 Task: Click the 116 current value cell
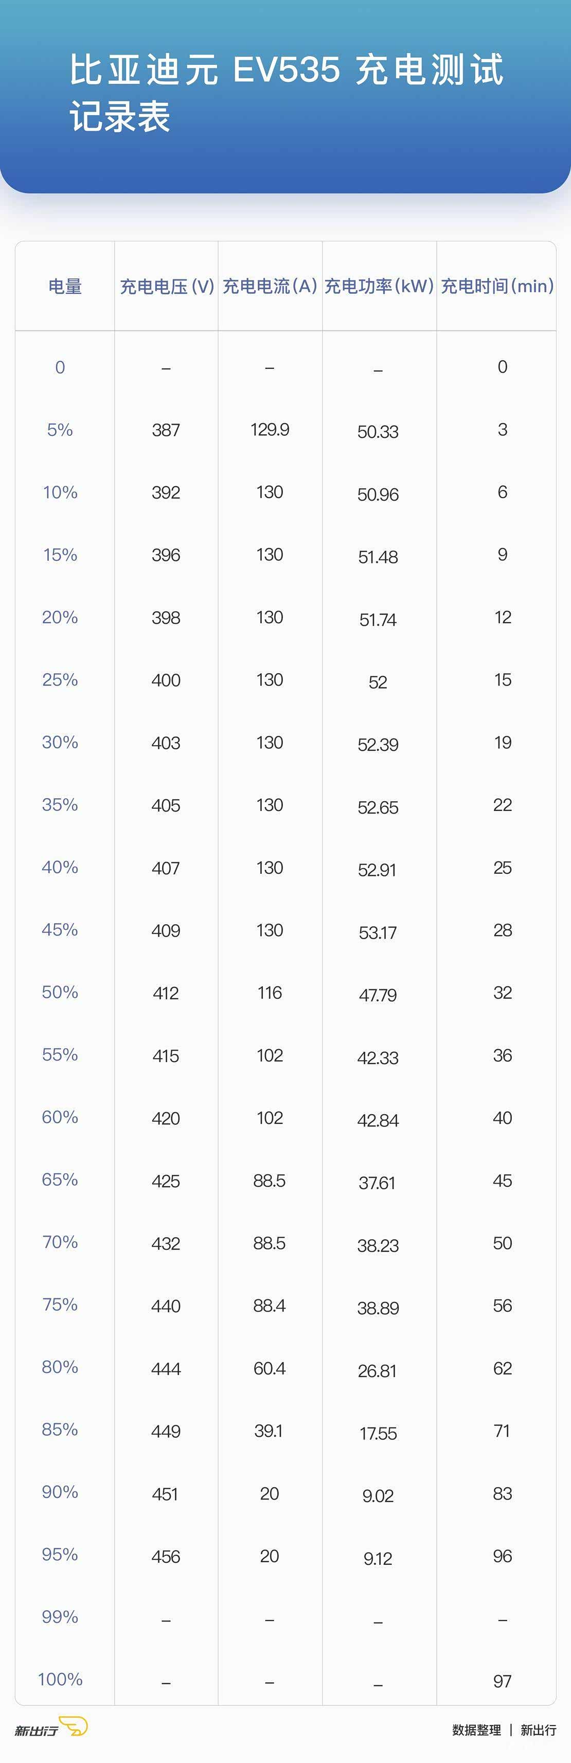(x=270, y=992)
